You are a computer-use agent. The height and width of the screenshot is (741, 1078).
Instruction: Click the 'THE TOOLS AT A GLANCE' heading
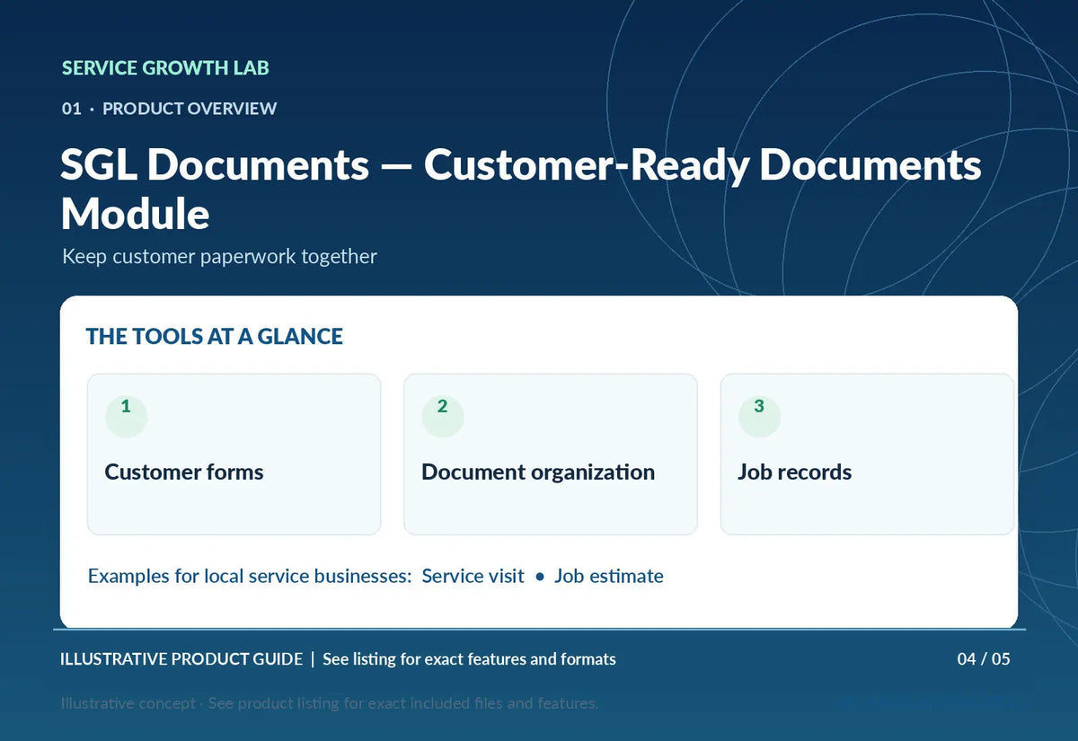point(215,337)
